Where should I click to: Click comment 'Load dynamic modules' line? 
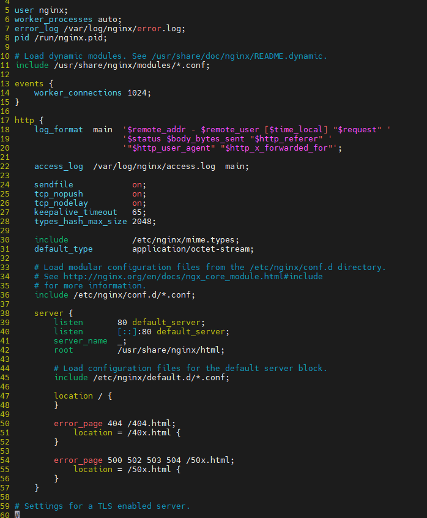[x=171, y=56]
